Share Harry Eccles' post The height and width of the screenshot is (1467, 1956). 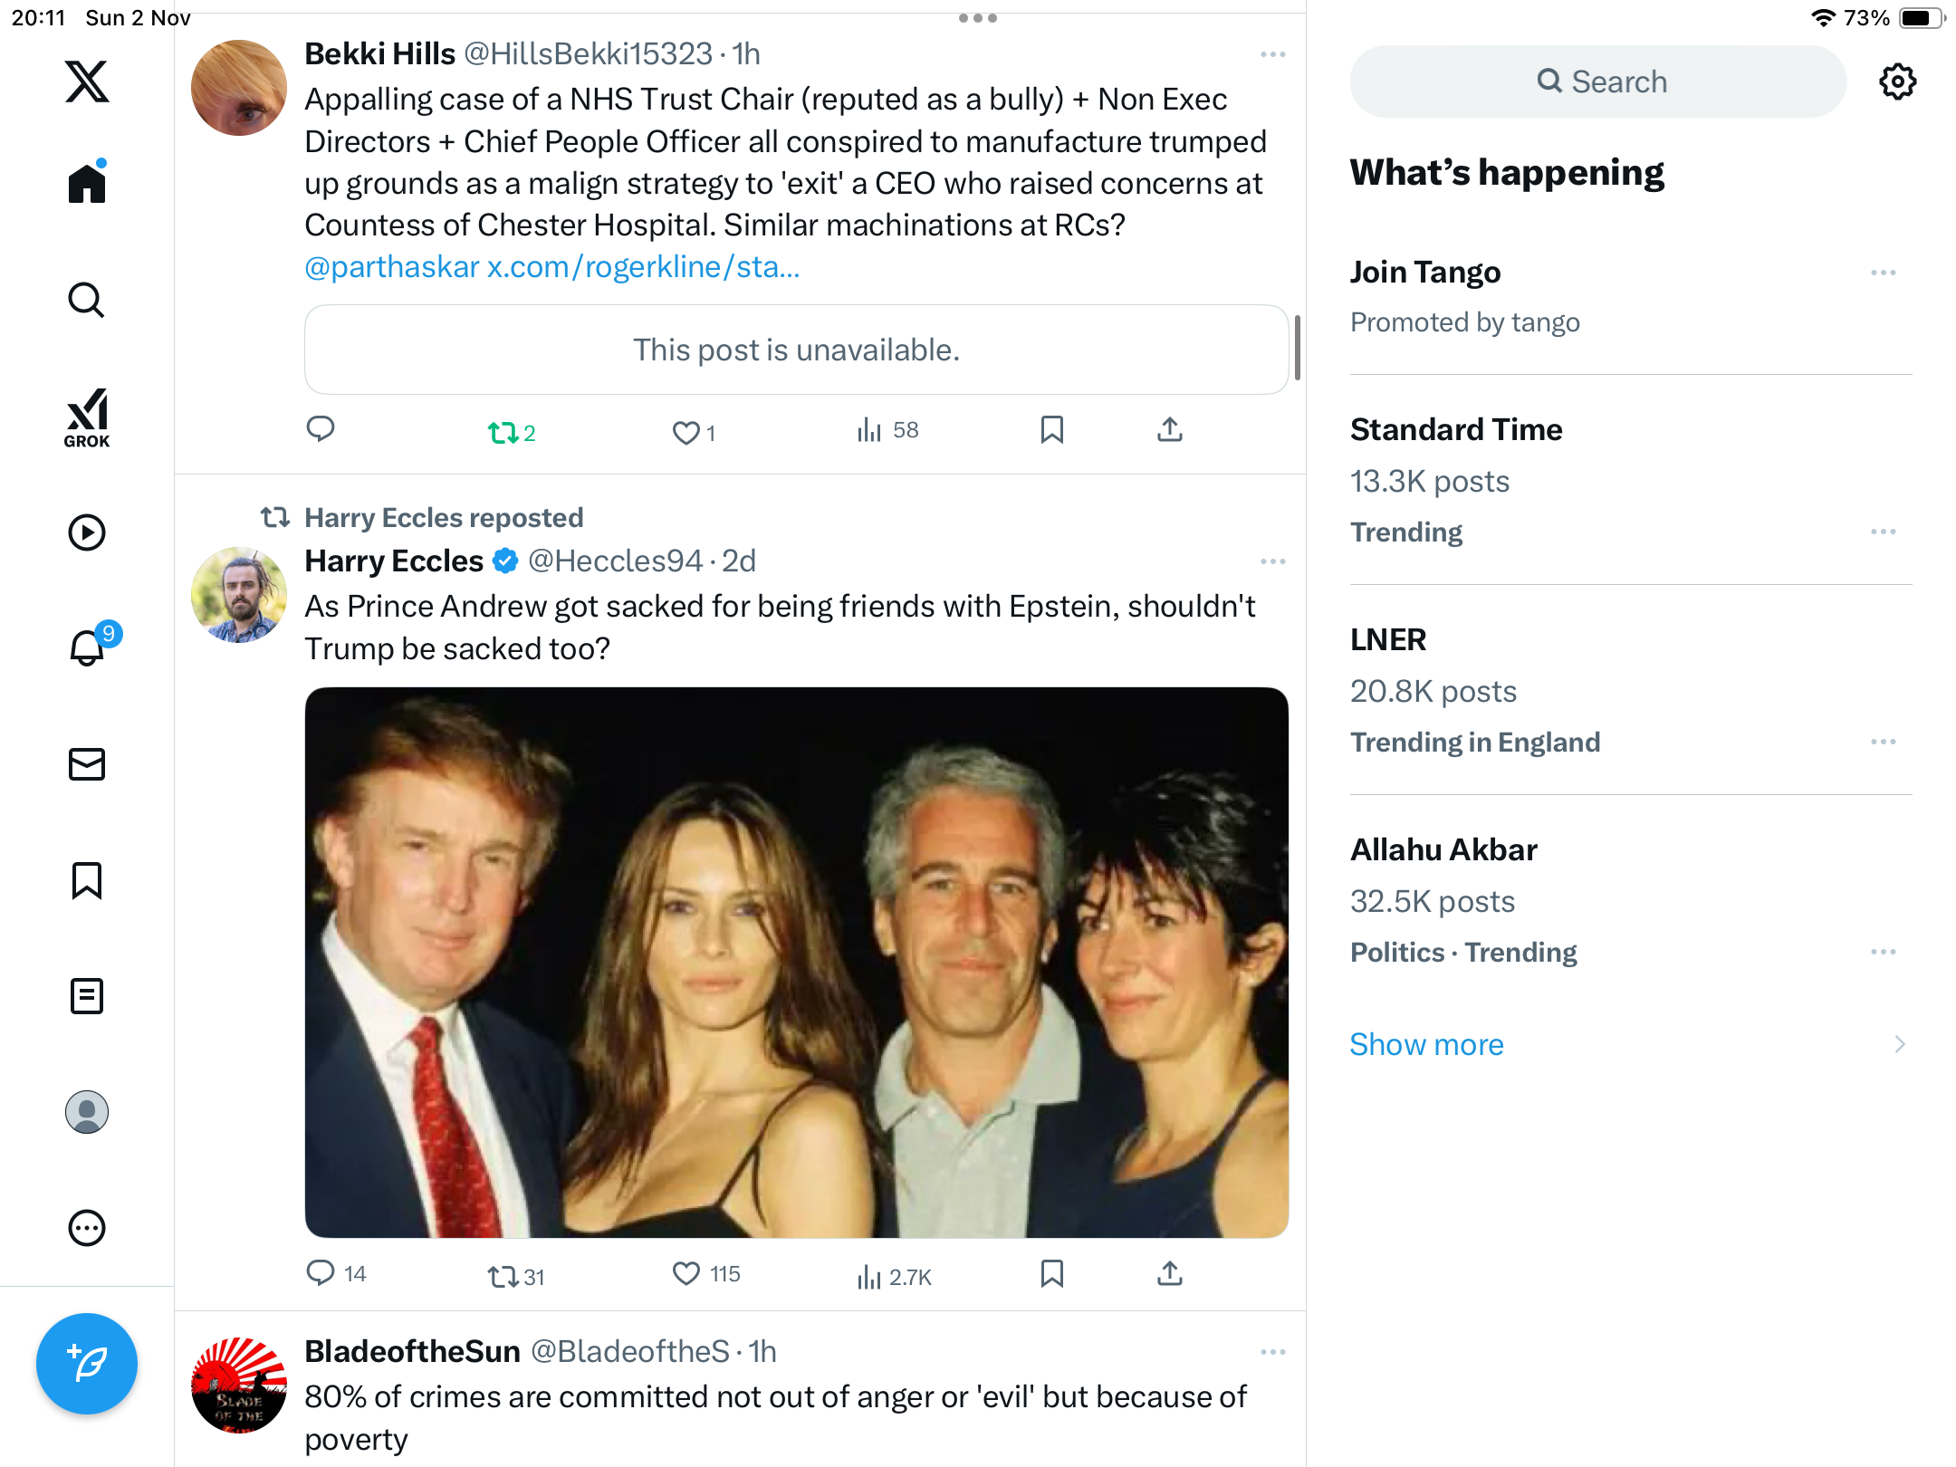(x=1169, y=1274)
